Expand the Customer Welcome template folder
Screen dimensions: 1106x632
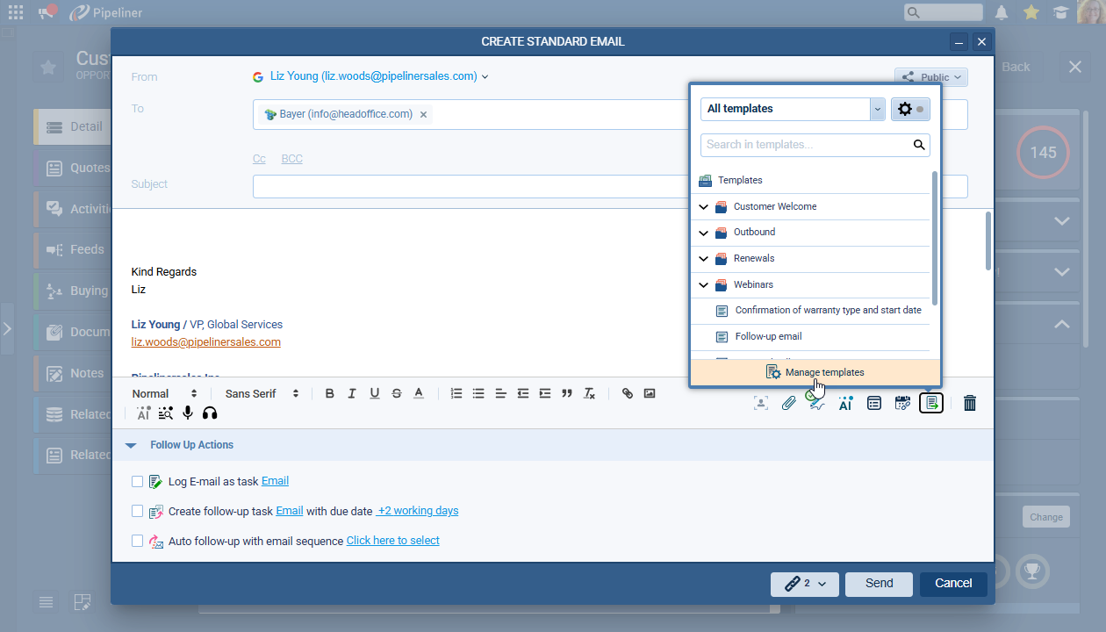(x=703, y=207)
